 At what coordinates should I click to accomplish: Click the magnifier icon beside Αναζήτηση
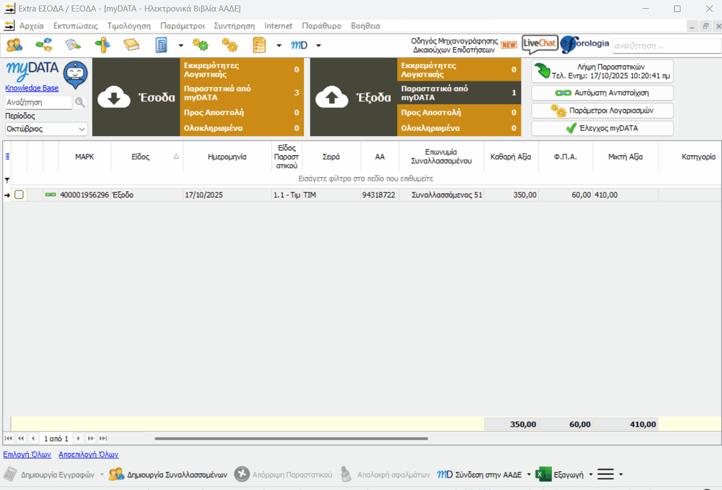pyautogui.click(x=80, y=102)
